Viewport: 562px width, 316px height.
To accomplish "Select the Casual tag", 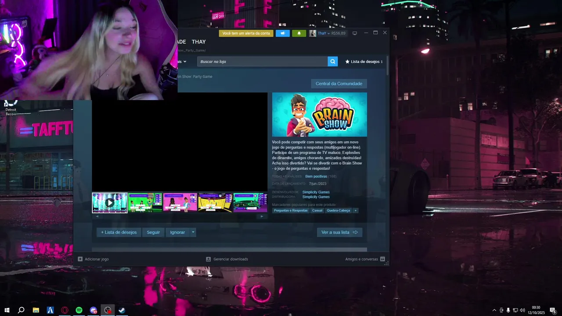I will [317, 211].
